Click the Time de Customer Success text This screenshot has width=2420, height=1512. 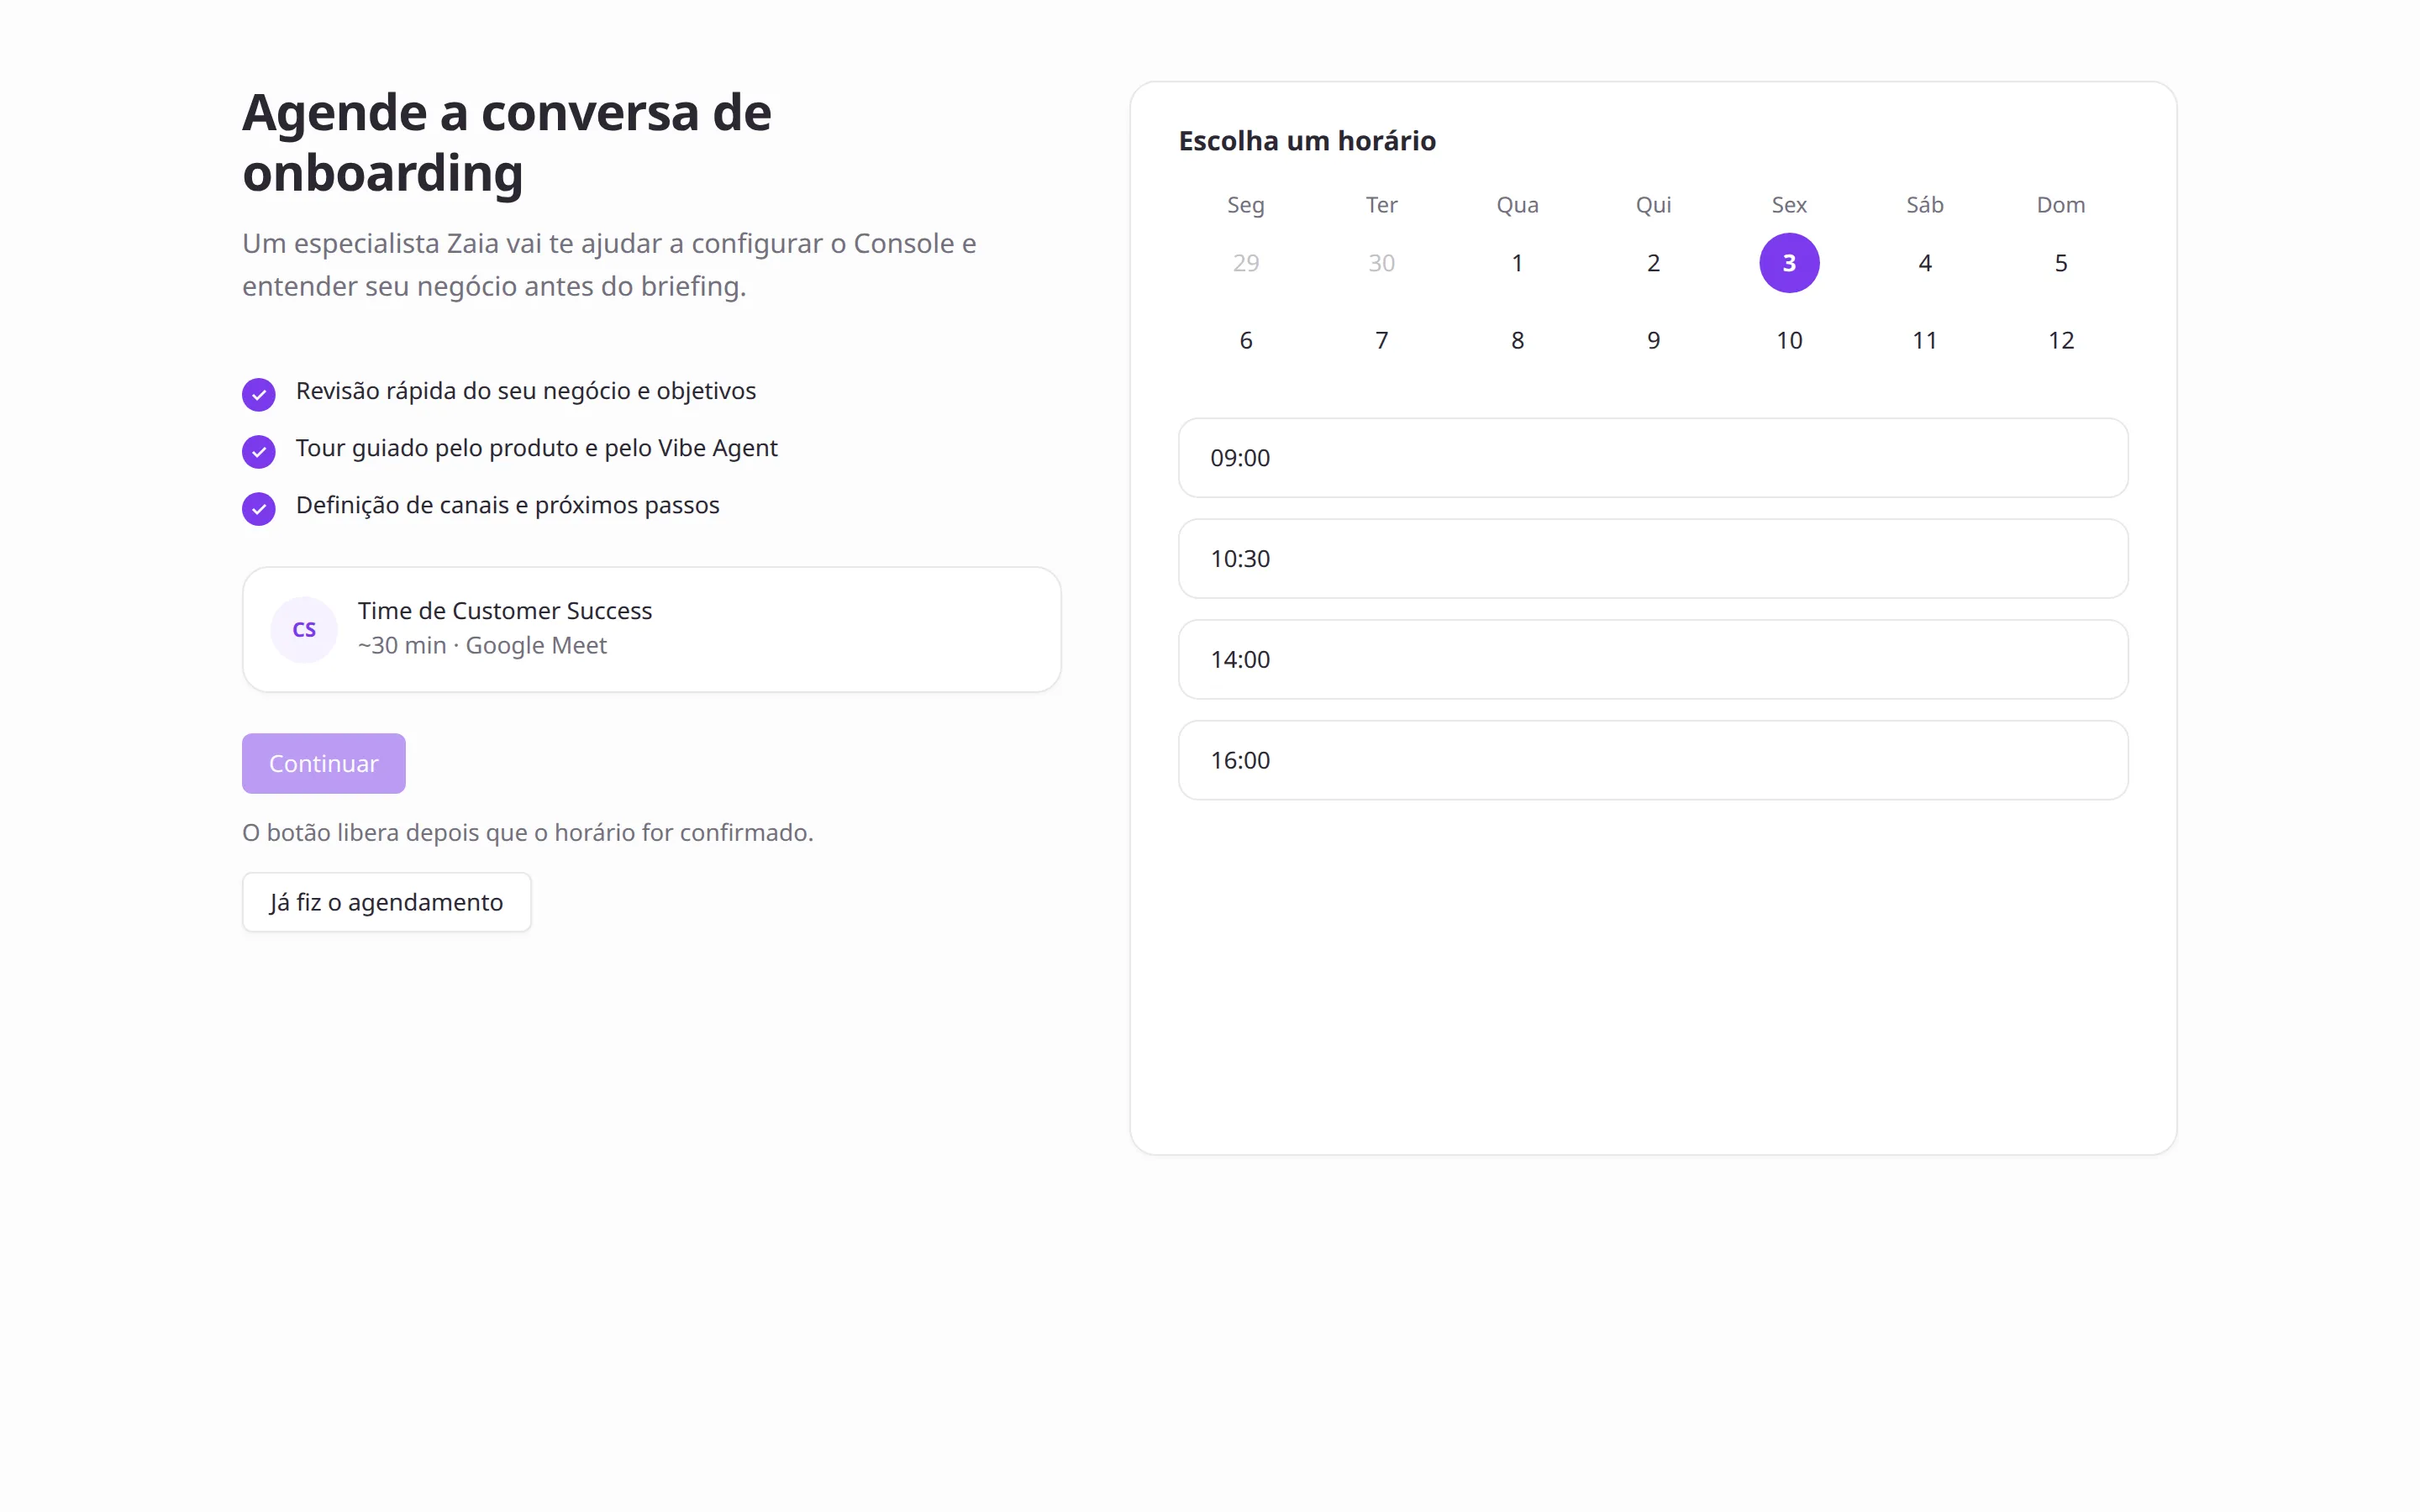(505, 610)
